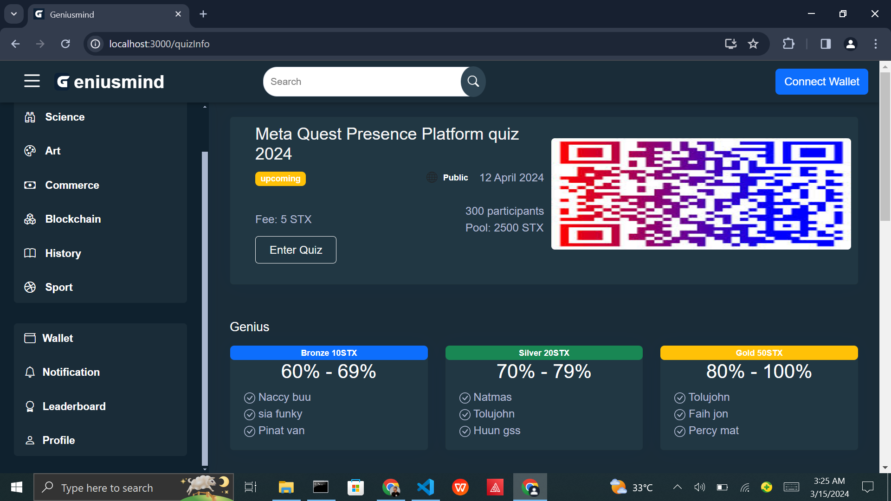
Task: Click the Gold 50STX yellow badge
Action: (x=759, y=353)
